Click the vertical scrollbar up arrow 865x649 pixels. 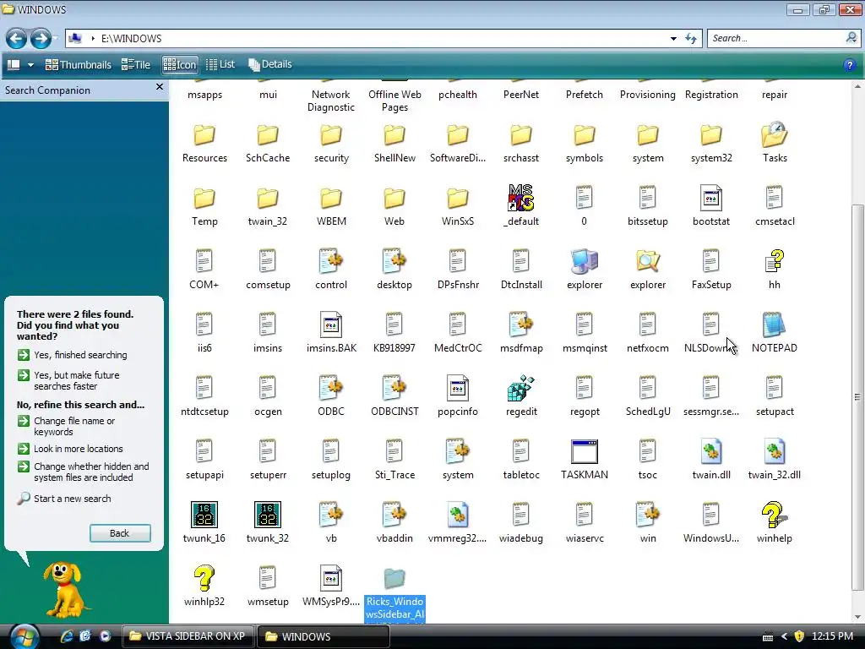[x=857, y=86]
